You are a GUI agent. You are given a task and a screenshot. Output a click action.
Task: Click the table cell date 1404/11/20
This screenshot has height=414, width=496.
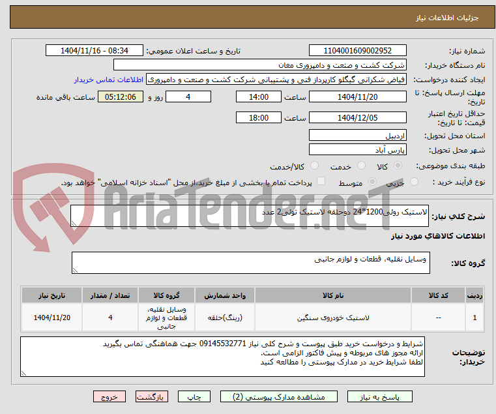(x=52, y=318)
